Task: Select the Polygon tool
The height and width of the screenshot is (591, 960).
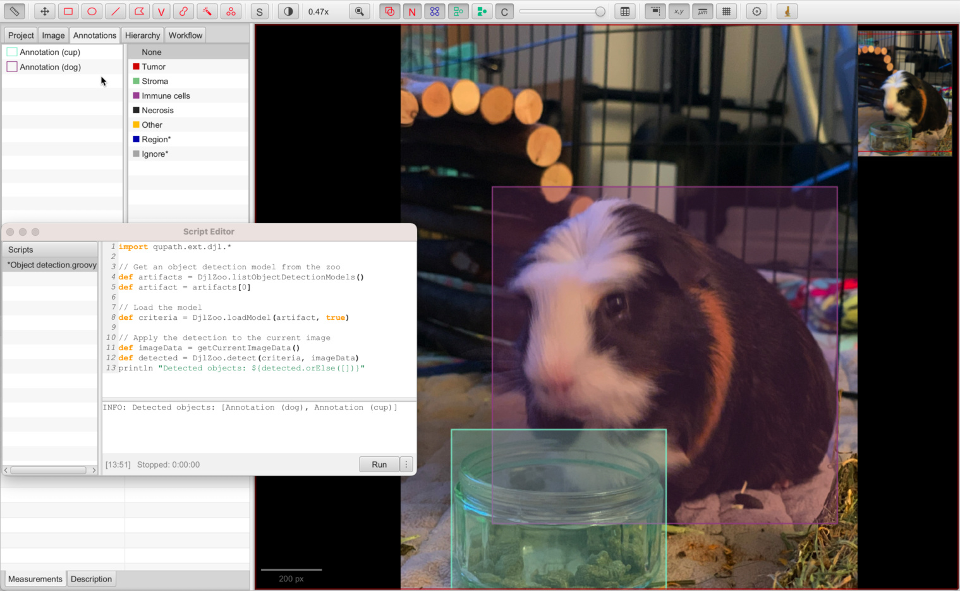Action: [139, 11]
